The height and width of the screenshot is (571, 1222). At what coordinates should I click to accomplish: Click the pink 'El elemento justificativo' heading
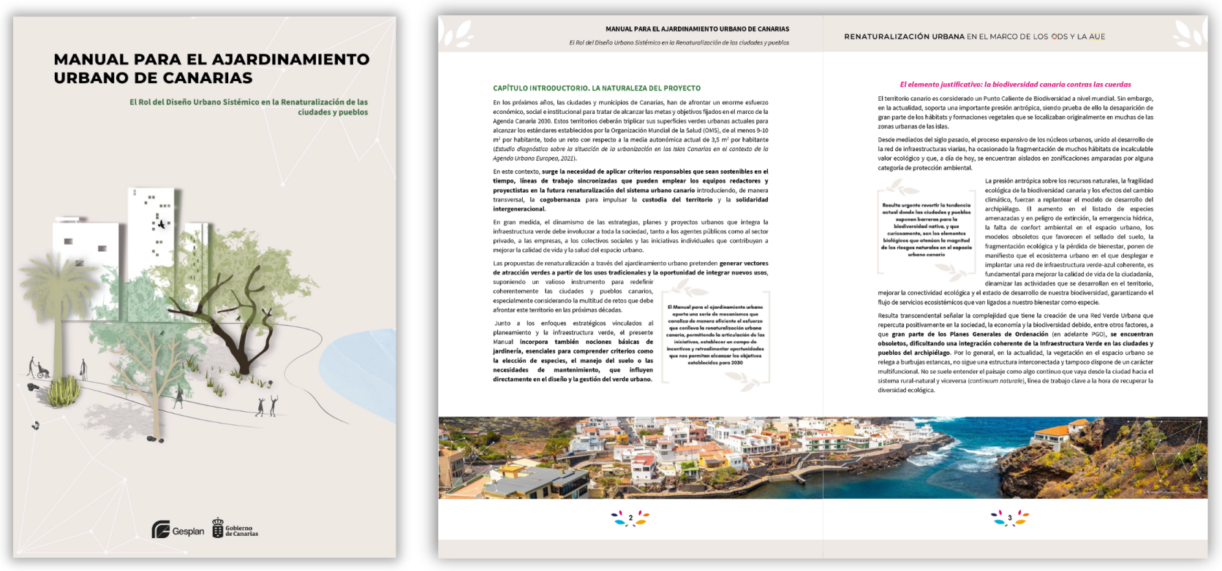(1015, 85)
